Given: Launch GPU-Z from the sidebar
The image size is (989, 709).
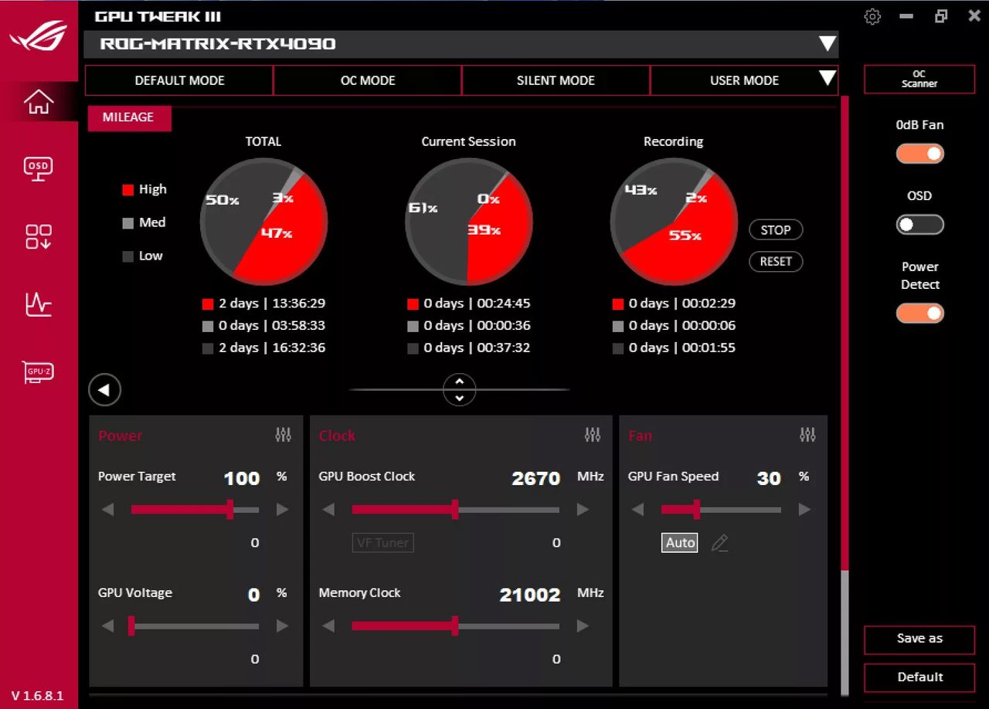Looking at the screenshot, I should coord(38,371).
